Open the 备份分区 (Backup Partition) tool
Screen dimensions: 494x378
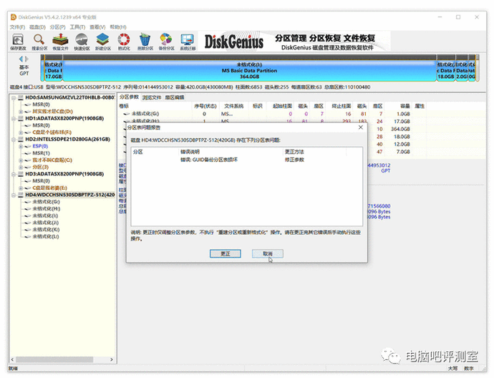coord(166,41)
